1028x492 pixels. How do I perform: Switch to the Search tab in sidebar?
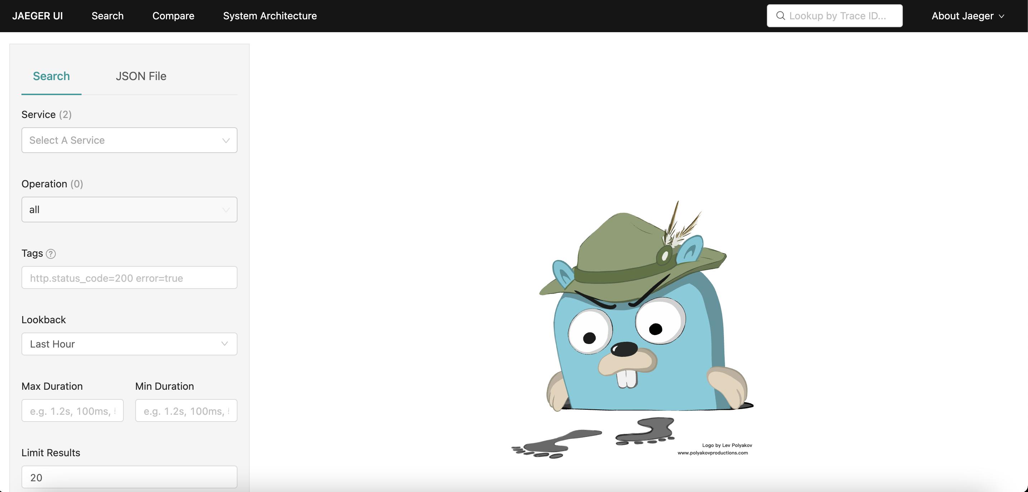point(51,76)
